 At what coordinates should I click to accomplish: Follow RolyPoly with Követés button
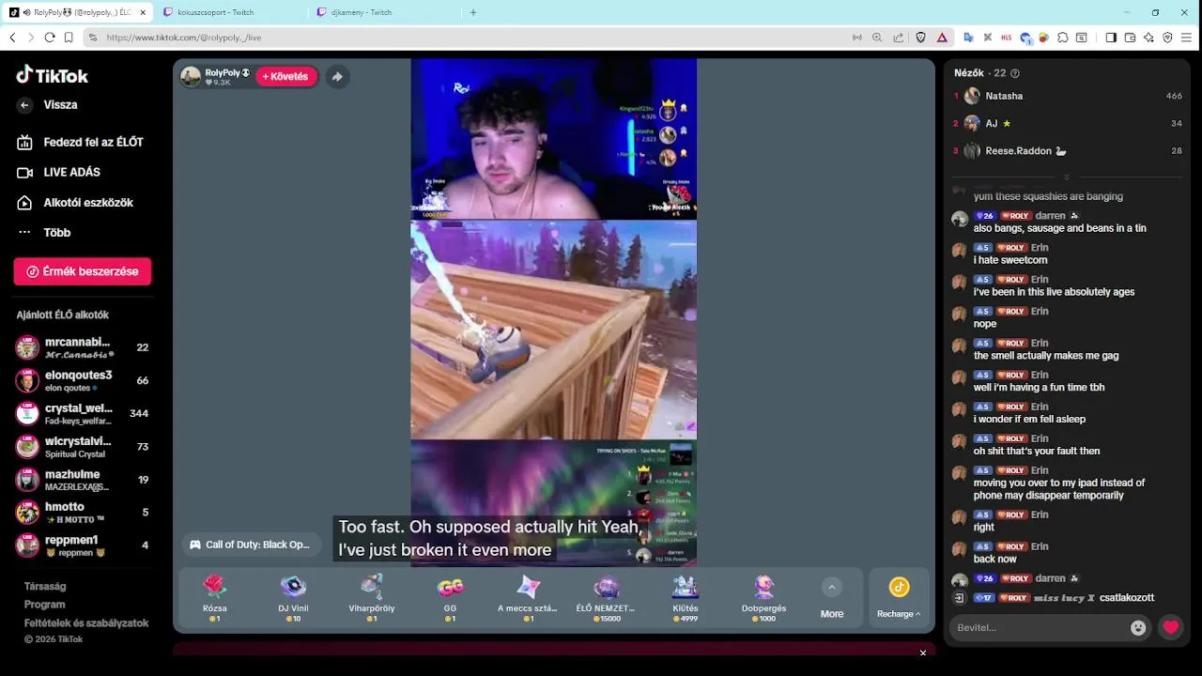285,77
